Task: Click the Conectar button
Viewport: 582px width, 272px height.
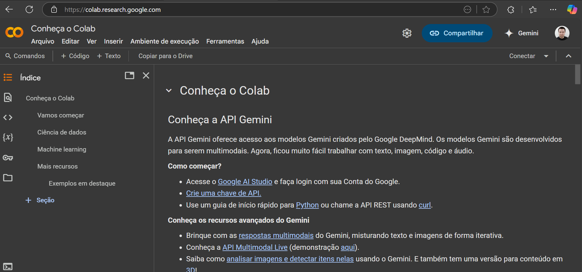Action: (x=522, y=56)
